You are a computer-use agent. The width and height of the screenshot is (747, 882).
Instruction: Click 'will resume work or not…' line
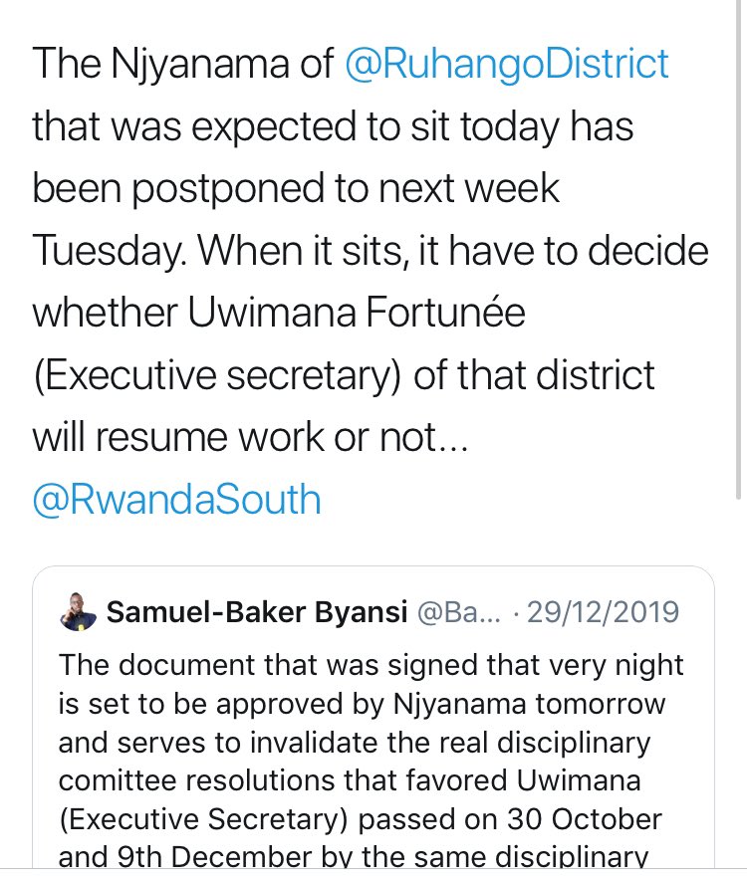pos(250,437)
